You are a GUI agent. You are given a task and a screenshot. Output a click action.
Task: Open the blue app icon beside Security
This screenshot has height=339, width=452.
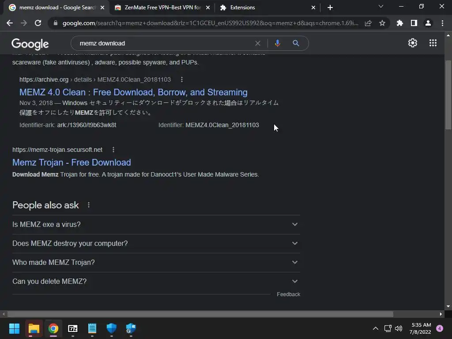point(131,328)
